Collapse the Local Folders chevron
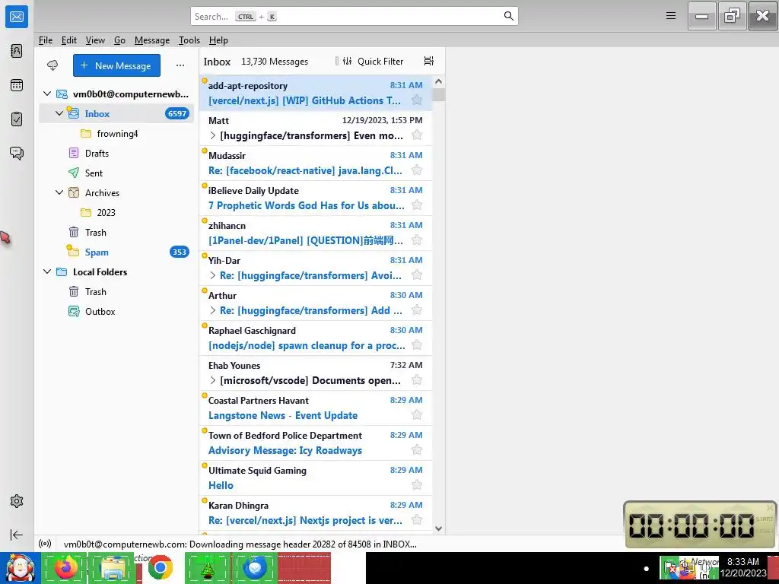779x584 pixels. pyautogui.click(x=47, y=271)
